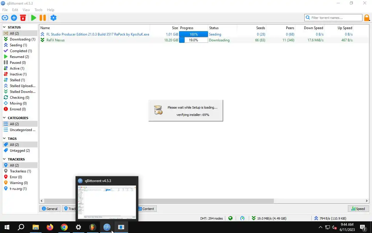This screenshot has height=233, width=372.
Task: Click the DHT: 294 nodes status text
Action: (x=212, y=218)
